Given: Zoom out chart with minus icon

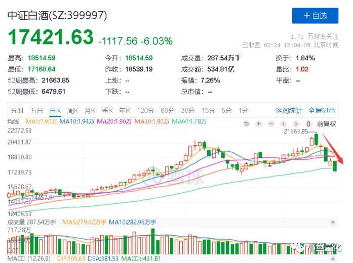Looking at the screenshot, I should click(x=271, y=123).
